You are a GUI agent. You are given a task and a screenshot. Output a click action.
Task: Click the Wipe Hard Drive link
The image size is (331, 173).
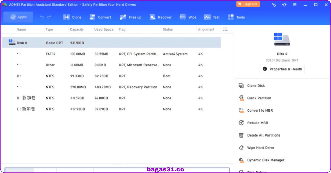pos(261,148)
